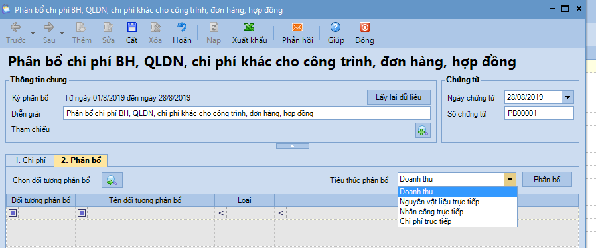Go to previous record with Trước arrow

click(x=15, y=27)
